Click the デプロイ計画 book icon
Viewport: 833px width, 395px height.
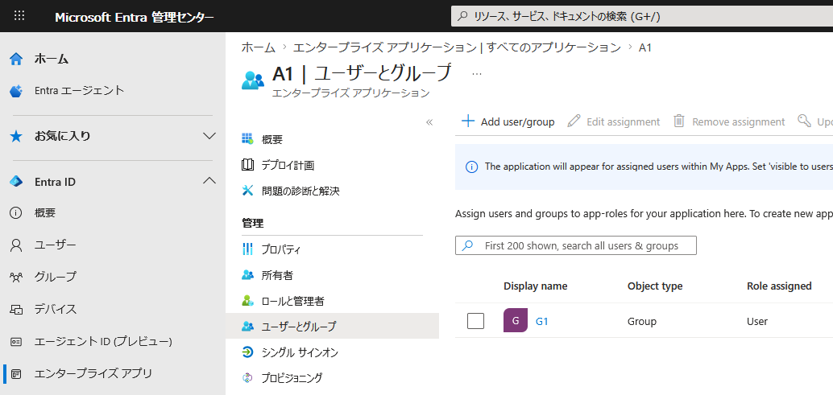(x=247, y=165)
